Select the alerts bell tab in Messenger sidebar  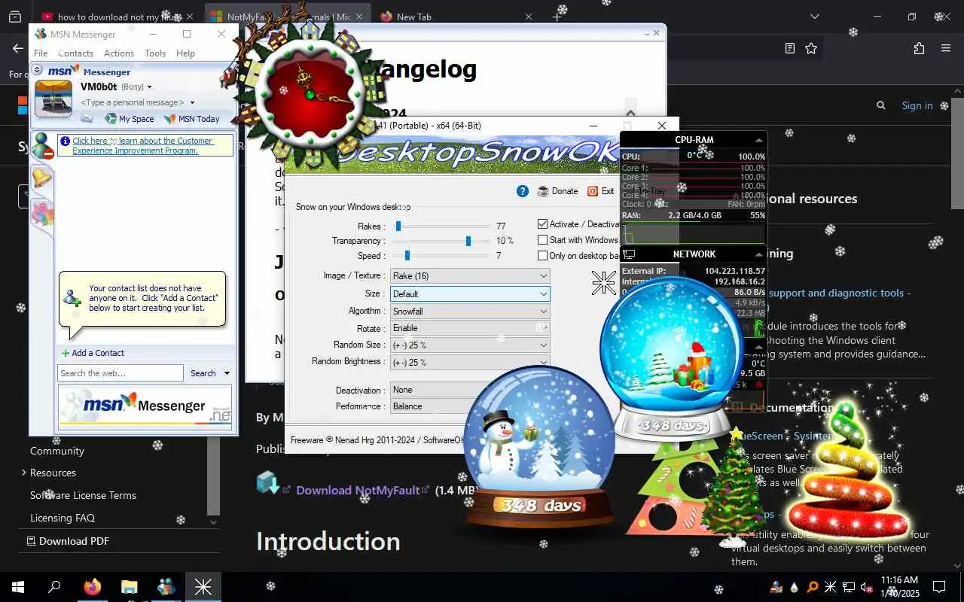41,178
